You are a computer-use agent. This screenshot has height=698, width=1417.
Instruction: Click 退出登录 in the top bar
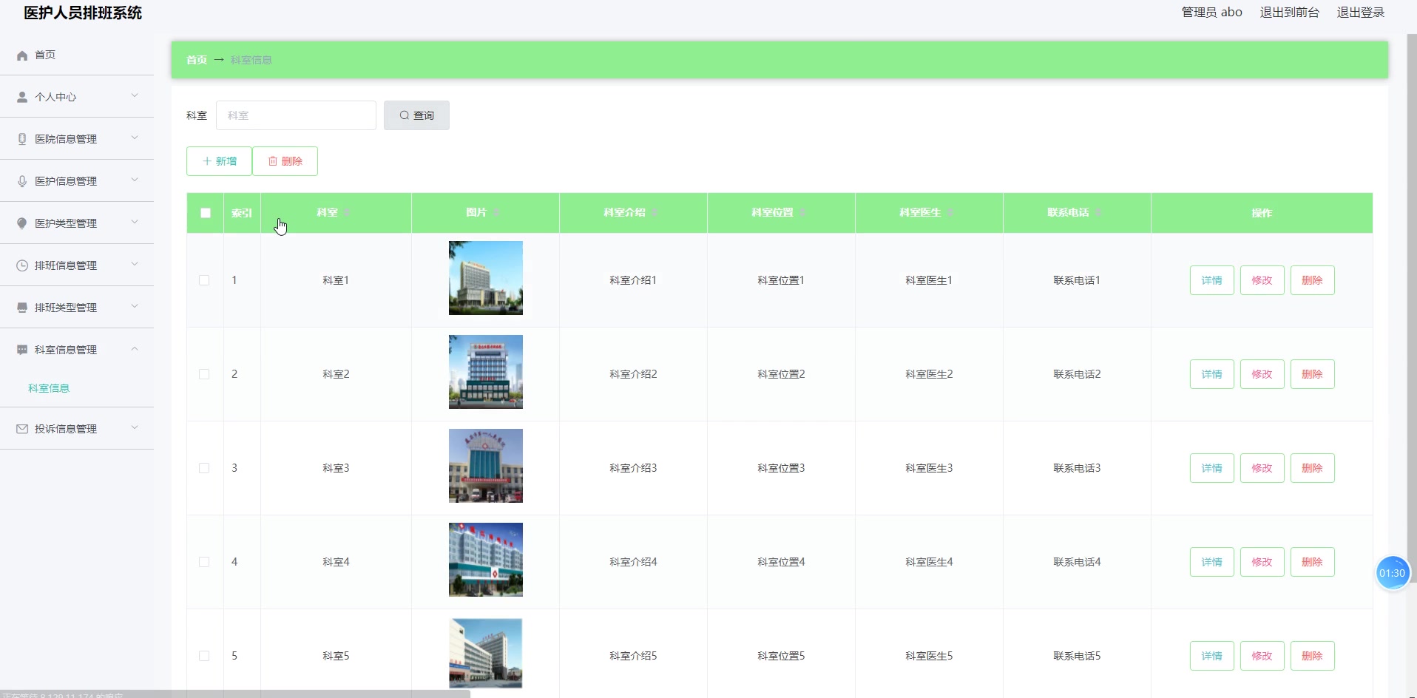[1361, 13]
